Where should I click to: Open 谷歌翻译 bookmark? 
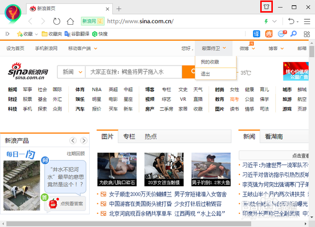click(77, 34)
